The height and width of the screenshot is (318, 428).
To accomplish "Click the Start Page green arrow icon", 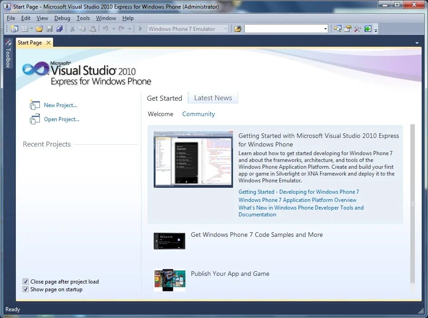I will (368, 29).
